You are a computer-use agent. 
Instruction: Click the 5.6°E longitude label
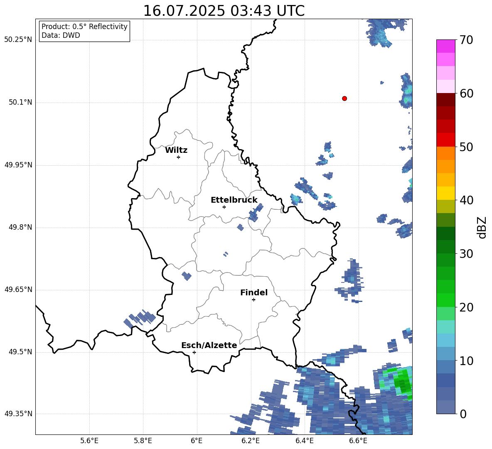(x=89, y=441)
